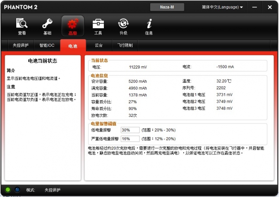Click the voltage value 11229 mV

tap(138, 67)
